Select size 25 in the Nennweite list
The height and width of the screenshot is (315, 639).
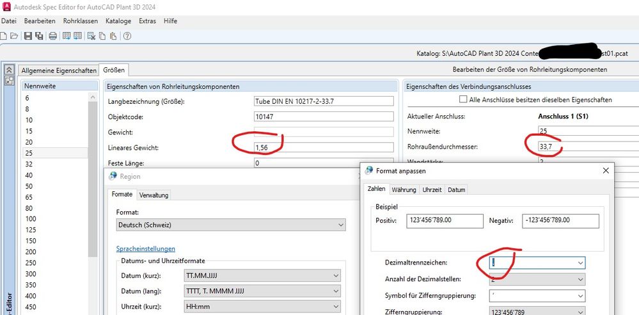(x=54, y=153)
